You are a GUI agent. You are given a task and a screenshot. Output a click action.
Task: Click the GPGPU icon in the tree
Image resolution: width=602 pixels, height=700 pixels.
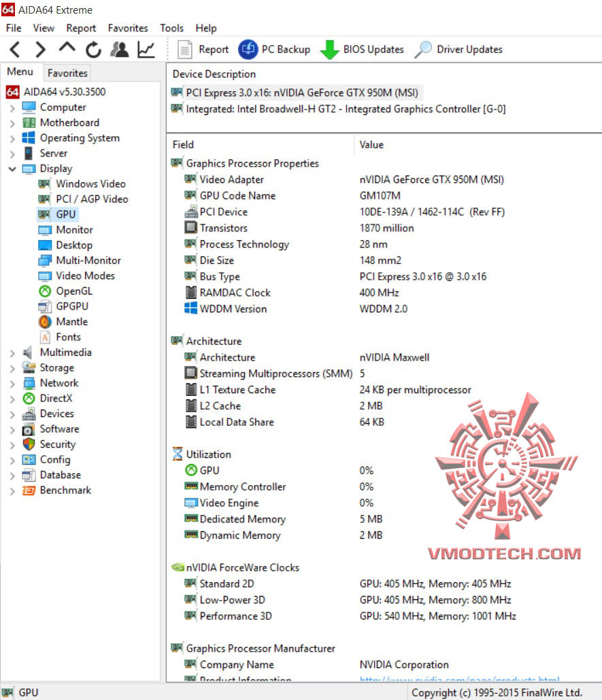(45, 306)
